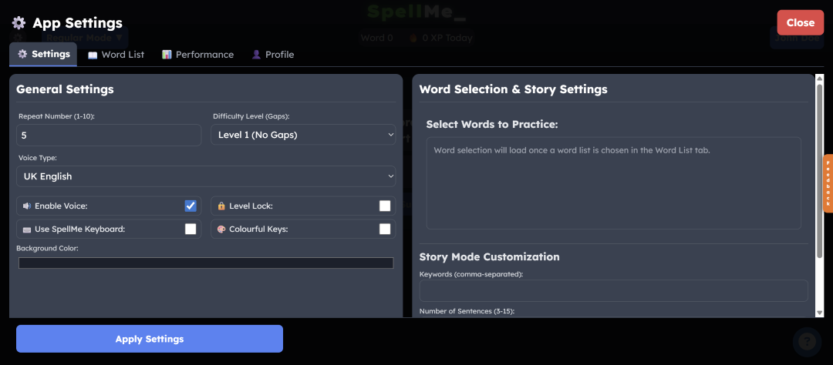Click the scroll down arrow in right panel
Screen dimensions: 833x365
(x=819, y=313)
